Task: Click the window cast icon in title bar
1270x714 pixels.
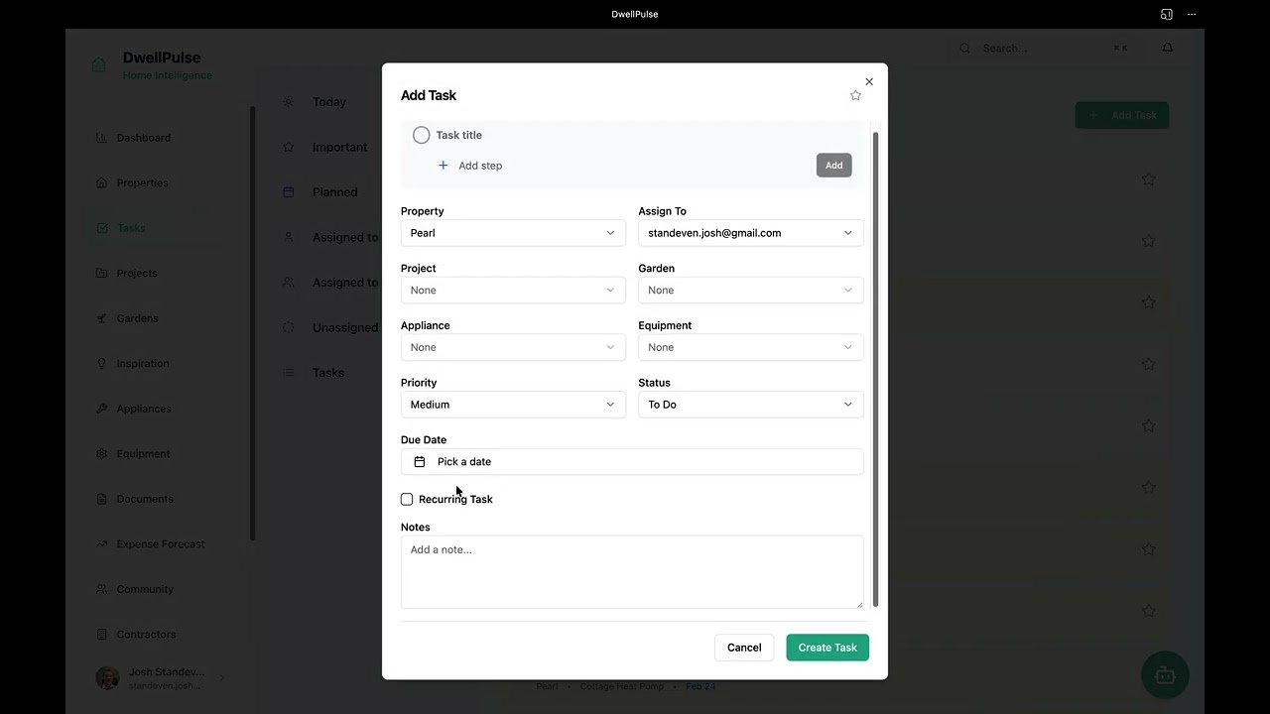Action: click(x=1167, y=14)
